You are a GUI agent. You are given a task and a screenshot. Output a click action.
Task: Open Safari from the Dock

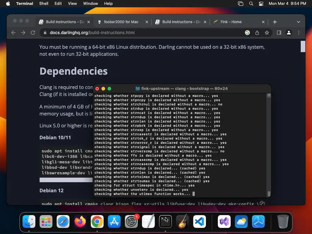(63, 222)
